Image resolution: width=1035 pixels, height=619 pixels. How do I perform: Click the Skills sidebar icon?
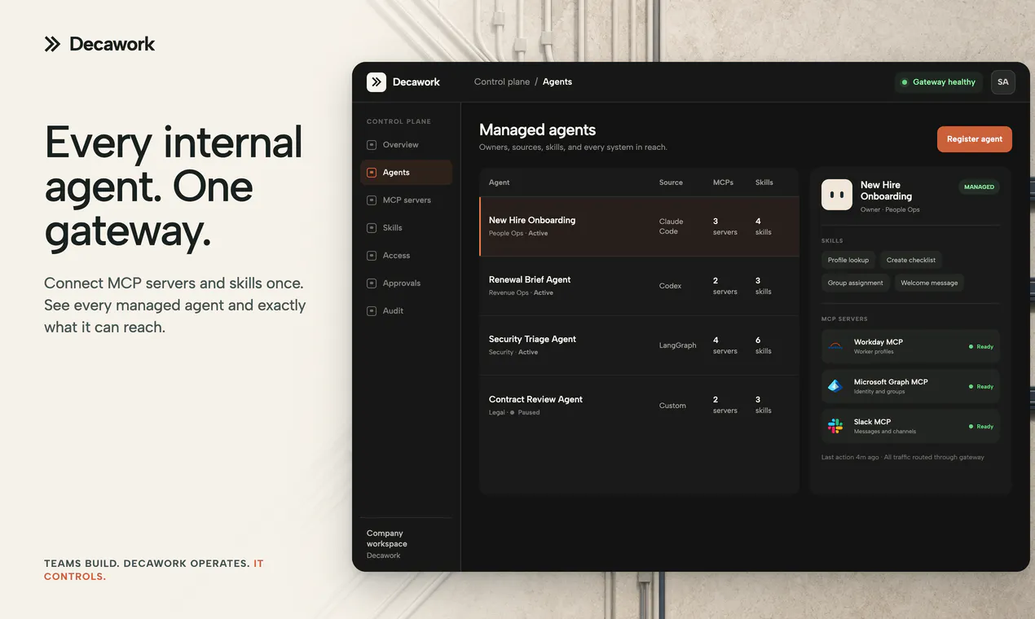coord(372,228)
